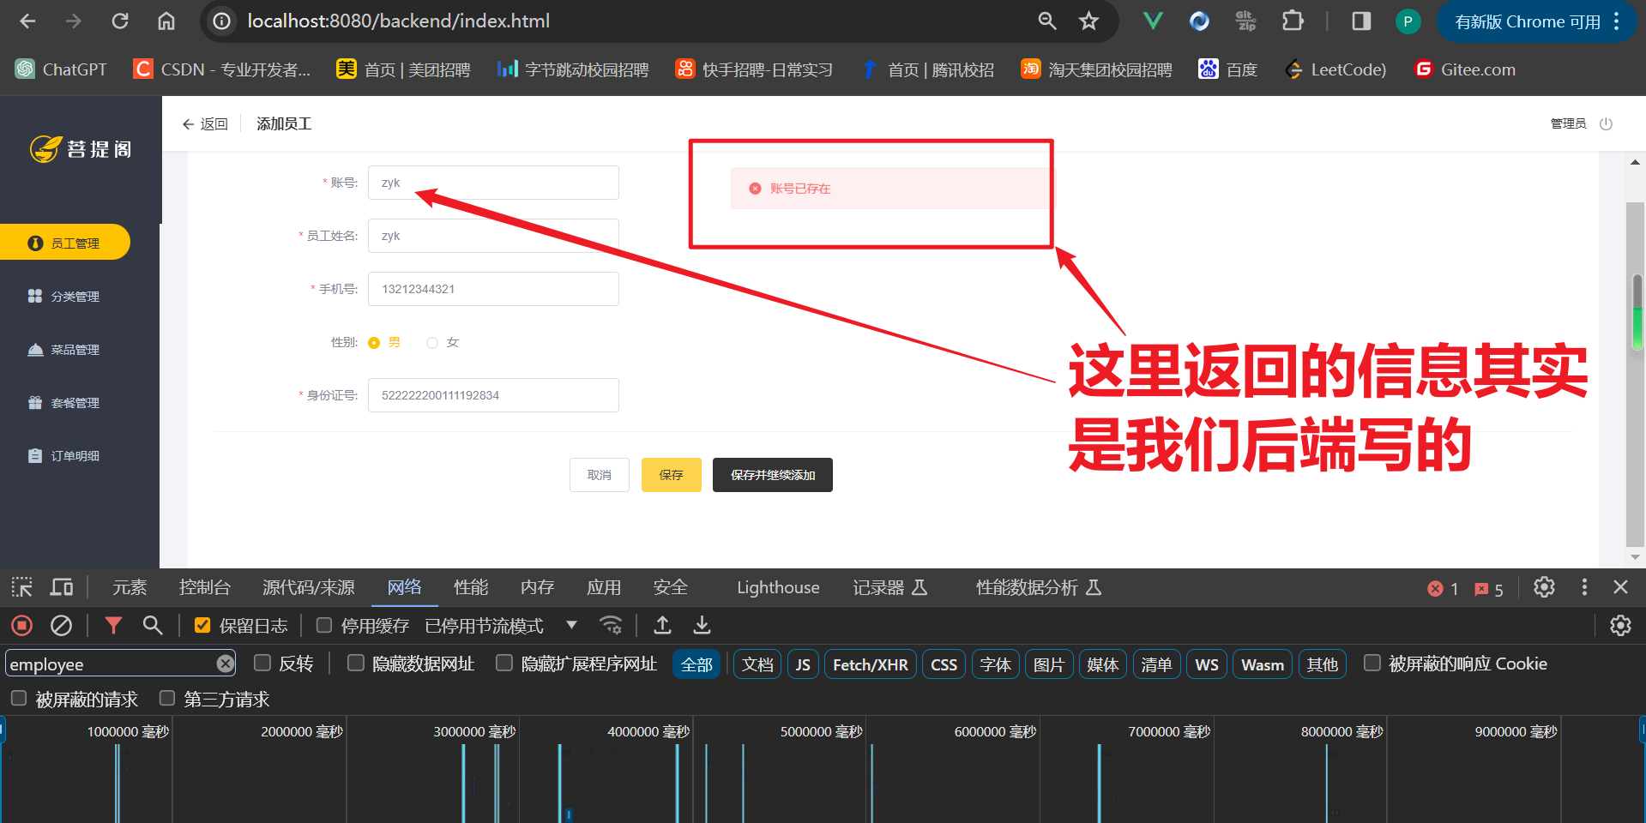Clear the network log

point(61,626)
